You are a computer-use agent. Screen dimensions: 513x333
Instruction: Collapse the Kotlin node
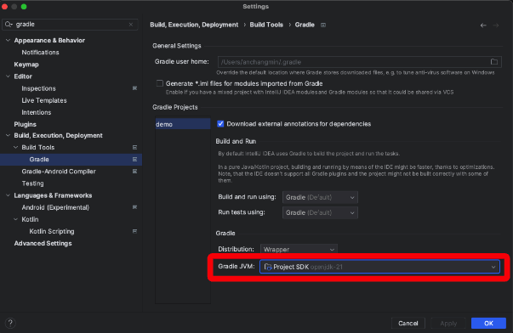[15, 219]
